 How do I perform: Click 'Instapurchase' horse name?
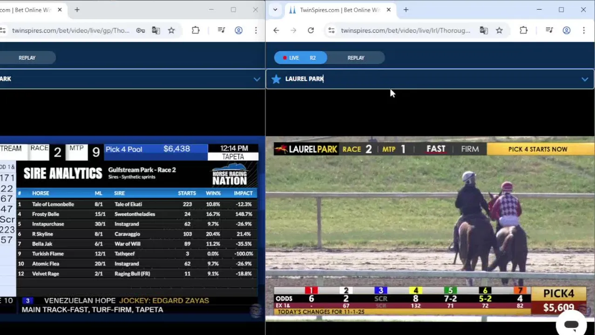48,224
